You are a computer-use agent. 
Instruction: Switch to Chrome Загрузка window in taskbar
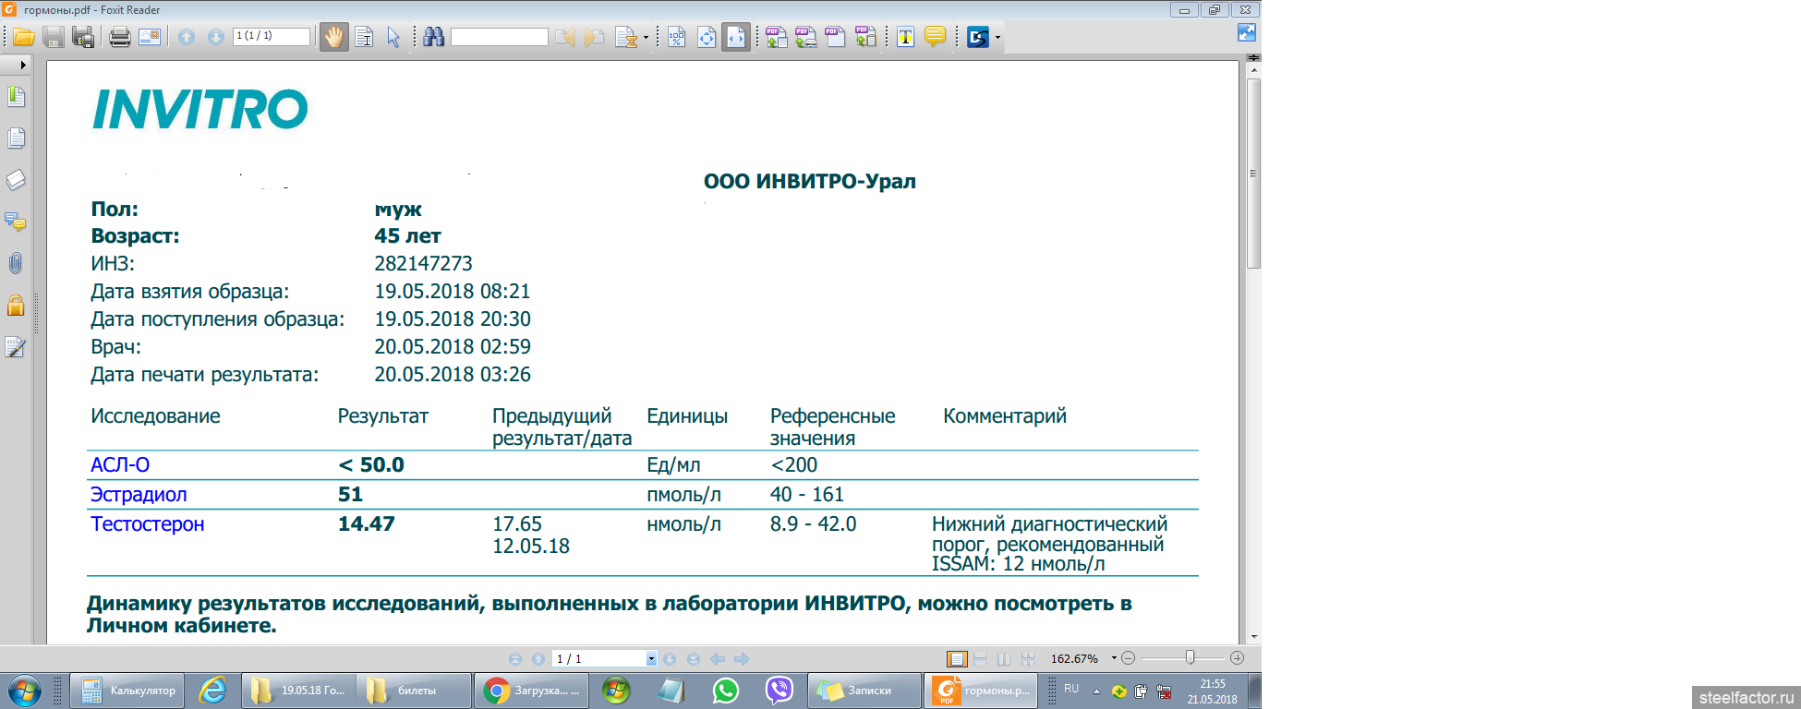click(x=531, y=691)
